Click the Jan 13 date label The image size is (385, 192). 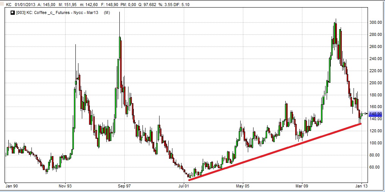(x=361, y=186)
